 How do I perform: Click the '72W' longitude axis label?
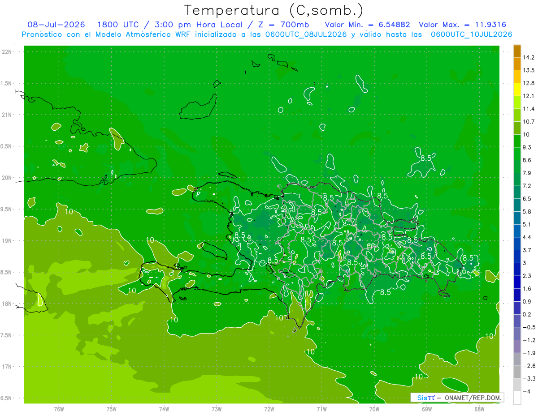(x=269, y=409)
